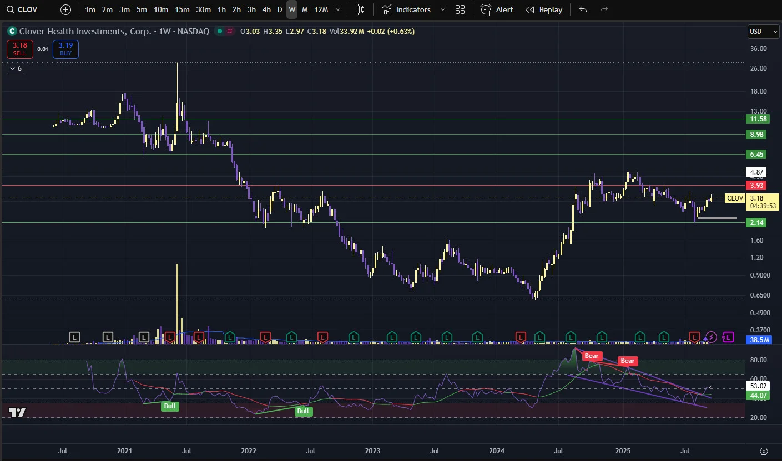Select the 10m timeframe
Viewport: 782px width, 461px height.
[161, 9]
